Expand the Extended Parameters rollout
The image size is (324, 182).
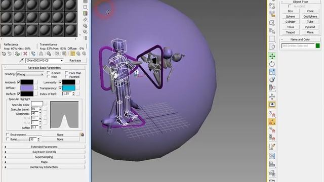click(x=44, y=147)
